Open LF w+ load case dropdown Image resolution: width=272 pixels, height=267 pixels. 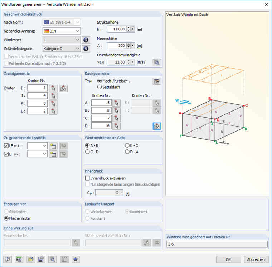point(44,146)
